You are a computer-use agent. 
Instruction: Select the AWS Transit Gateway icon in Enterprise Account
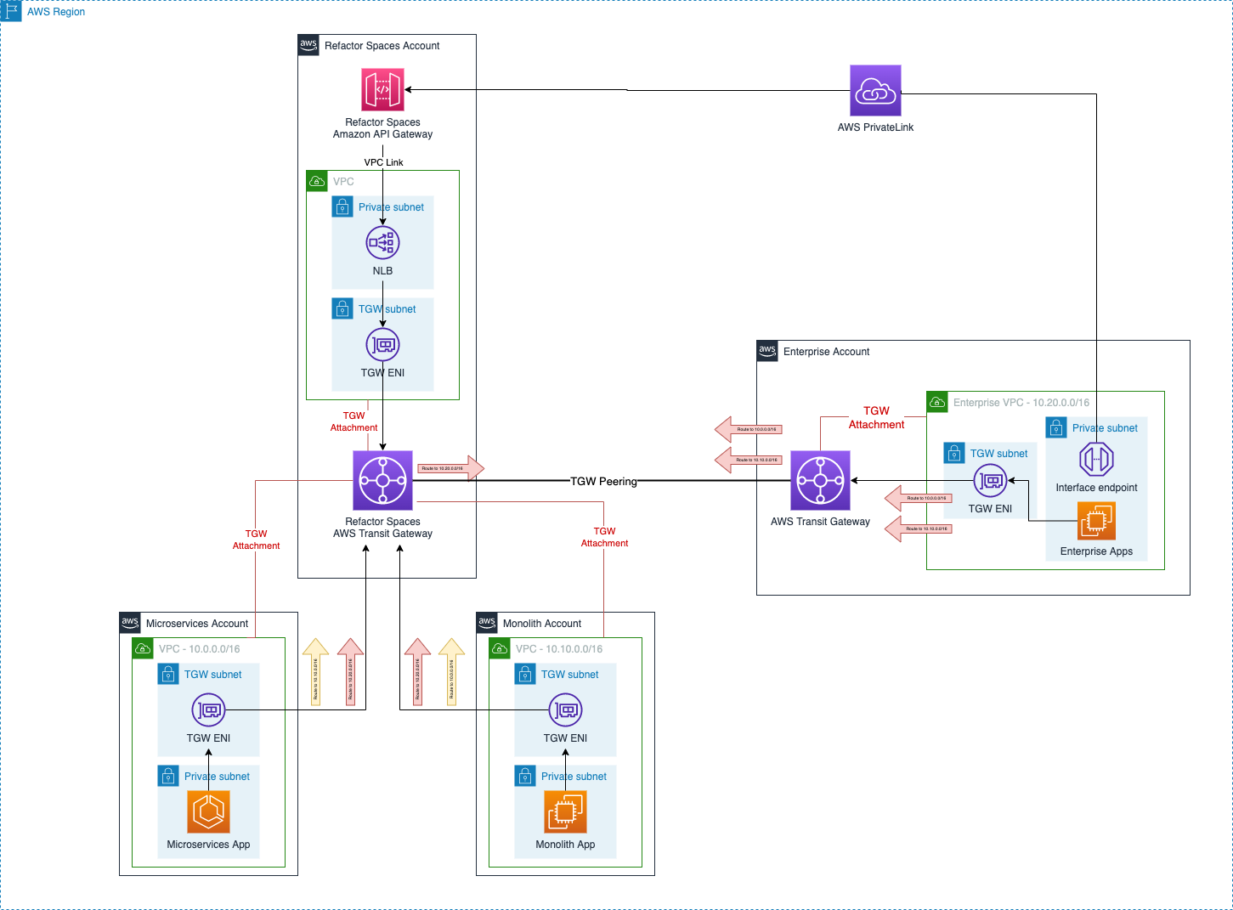tap(820, 480)
